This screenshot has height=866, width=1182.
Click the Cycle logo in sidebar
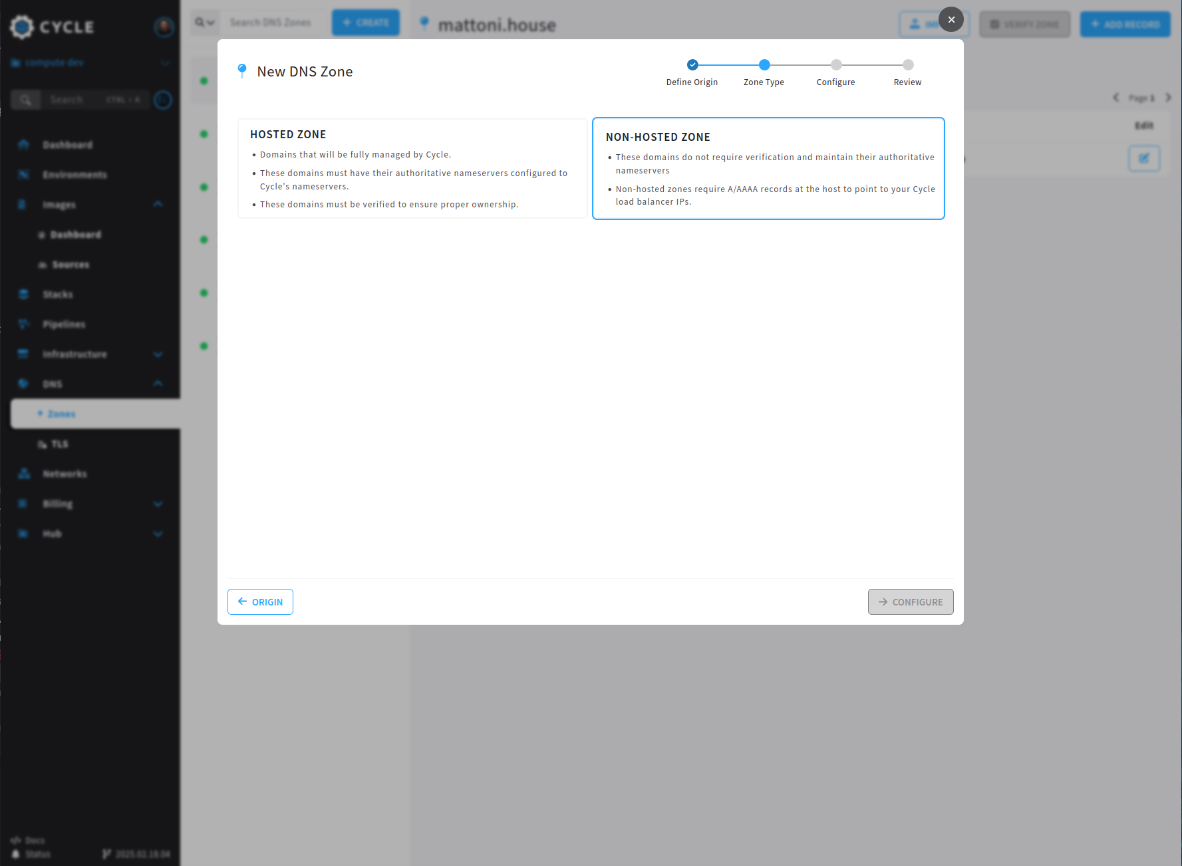tap(52, 27)
